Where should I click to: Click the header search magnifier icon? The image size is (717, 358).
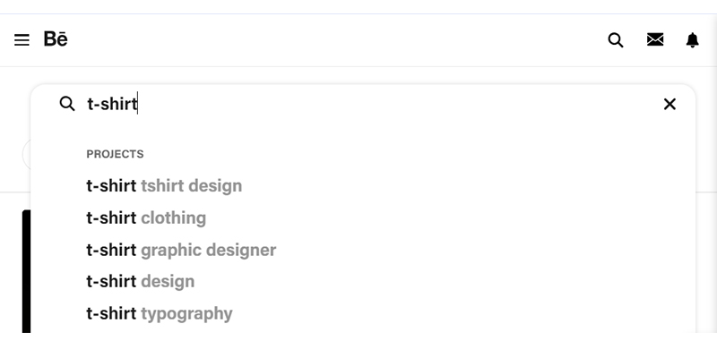tap(616, 40)
